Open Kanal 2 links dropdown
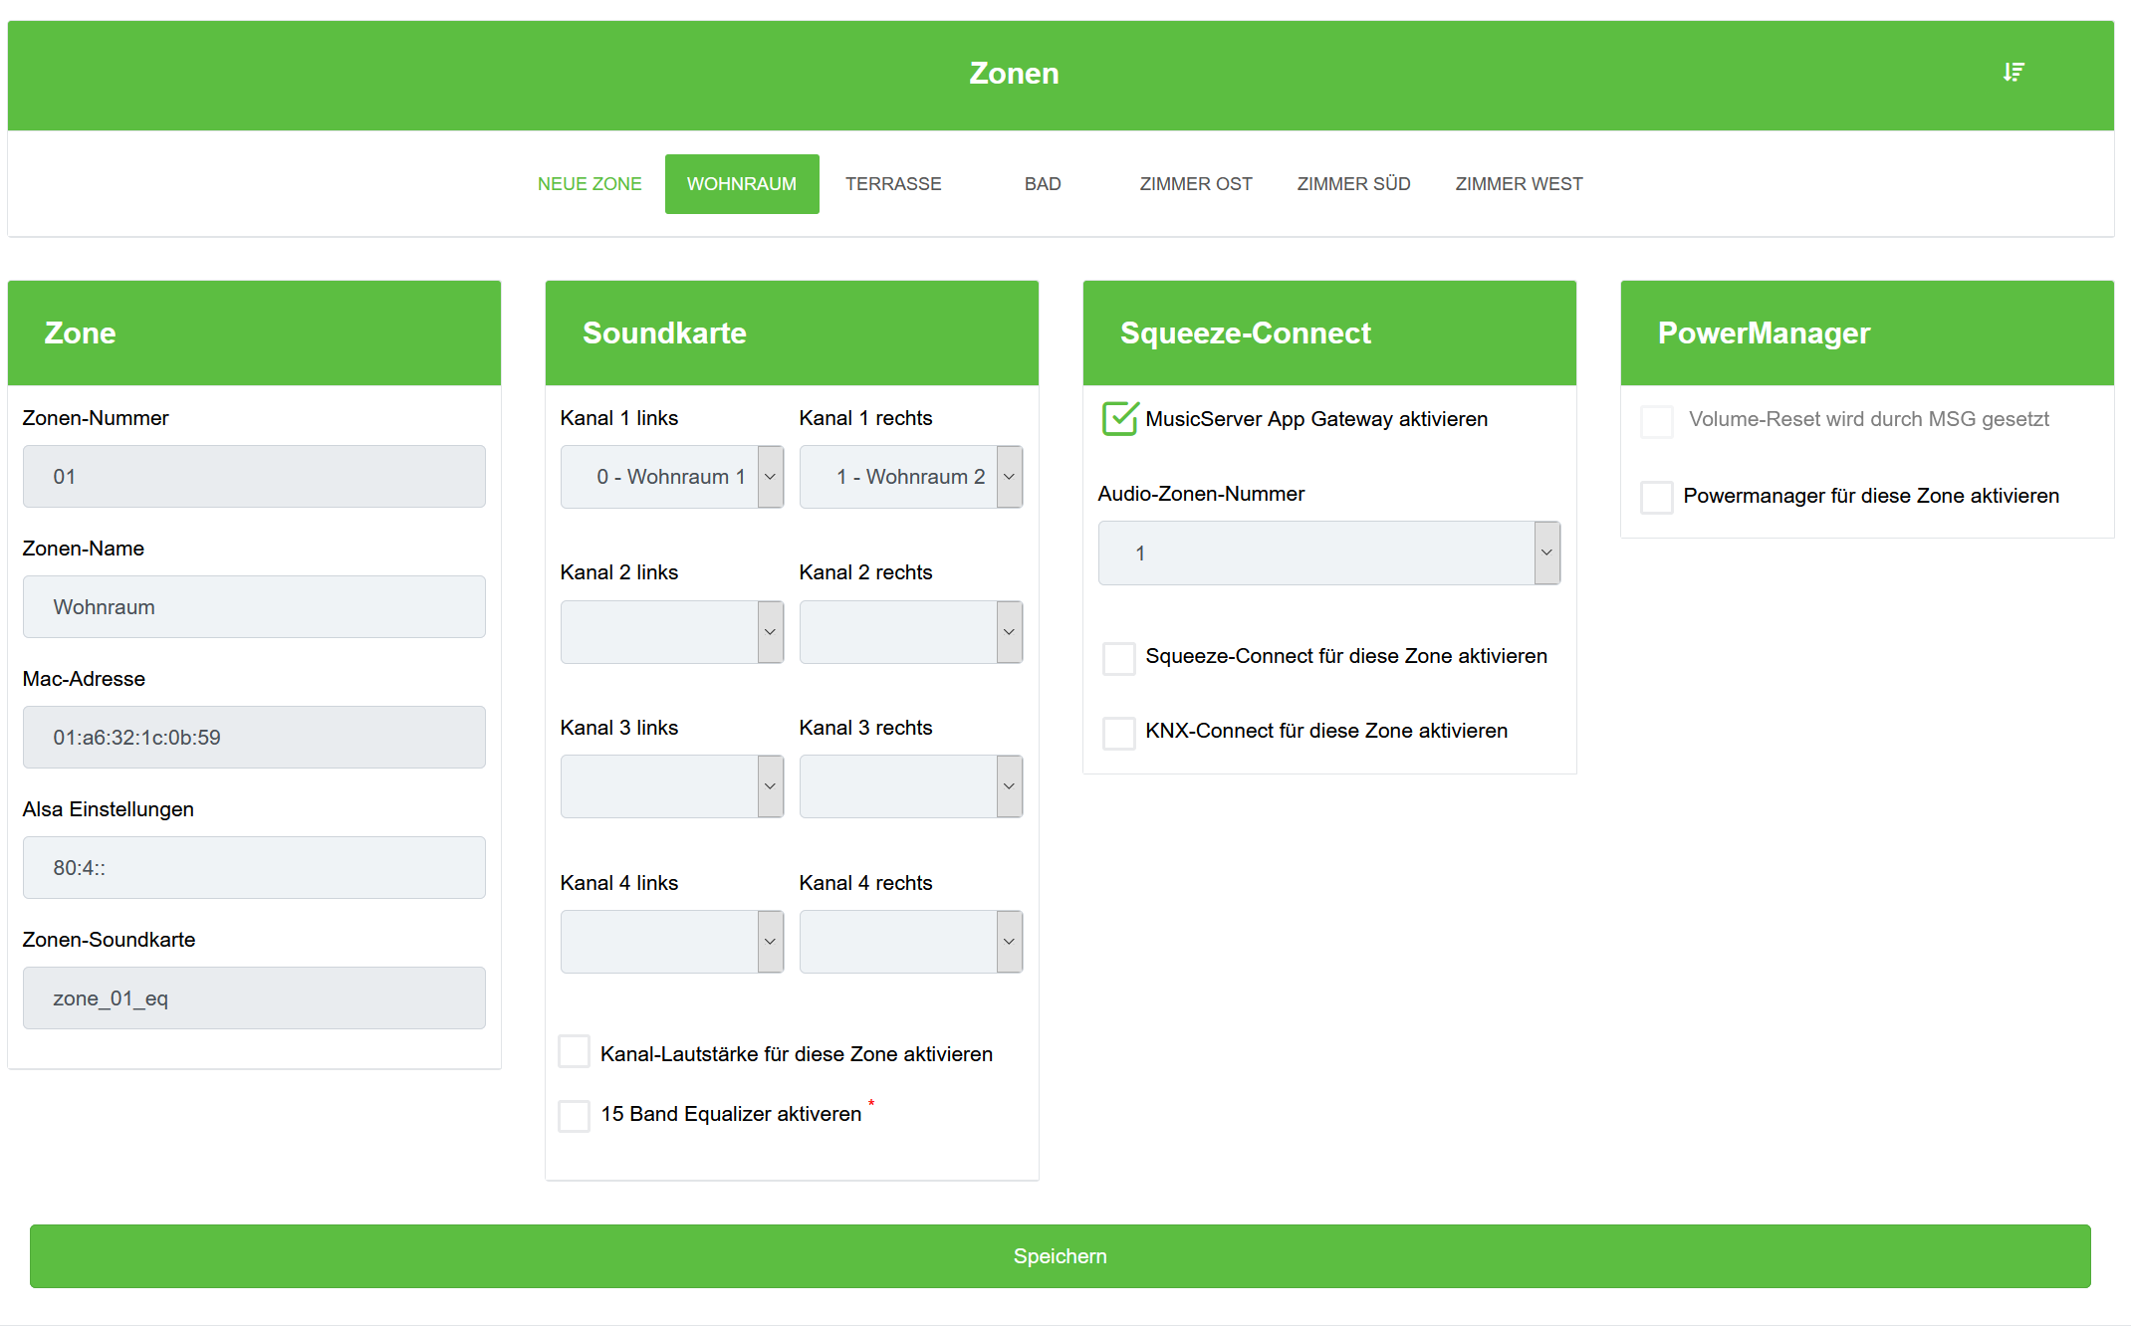The image size is (2131, 1326). coord(672,632)
